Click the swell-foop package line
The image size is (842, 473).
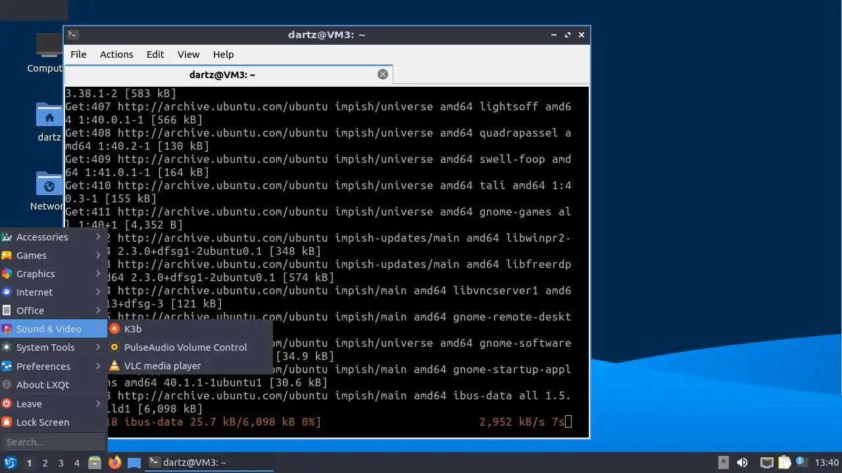pyautogui.click(x=318, y=166)
